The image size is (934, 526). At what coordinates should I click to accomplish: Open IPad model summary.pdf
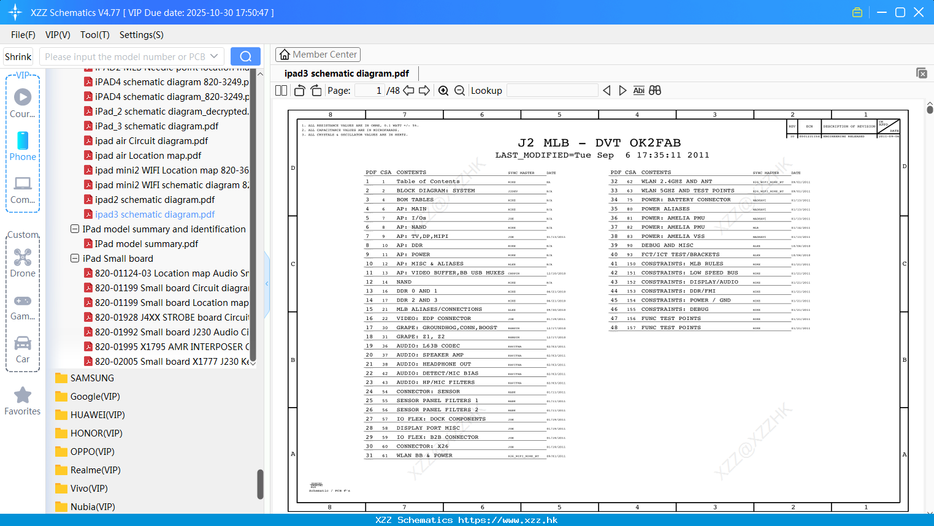pos(147,243)
